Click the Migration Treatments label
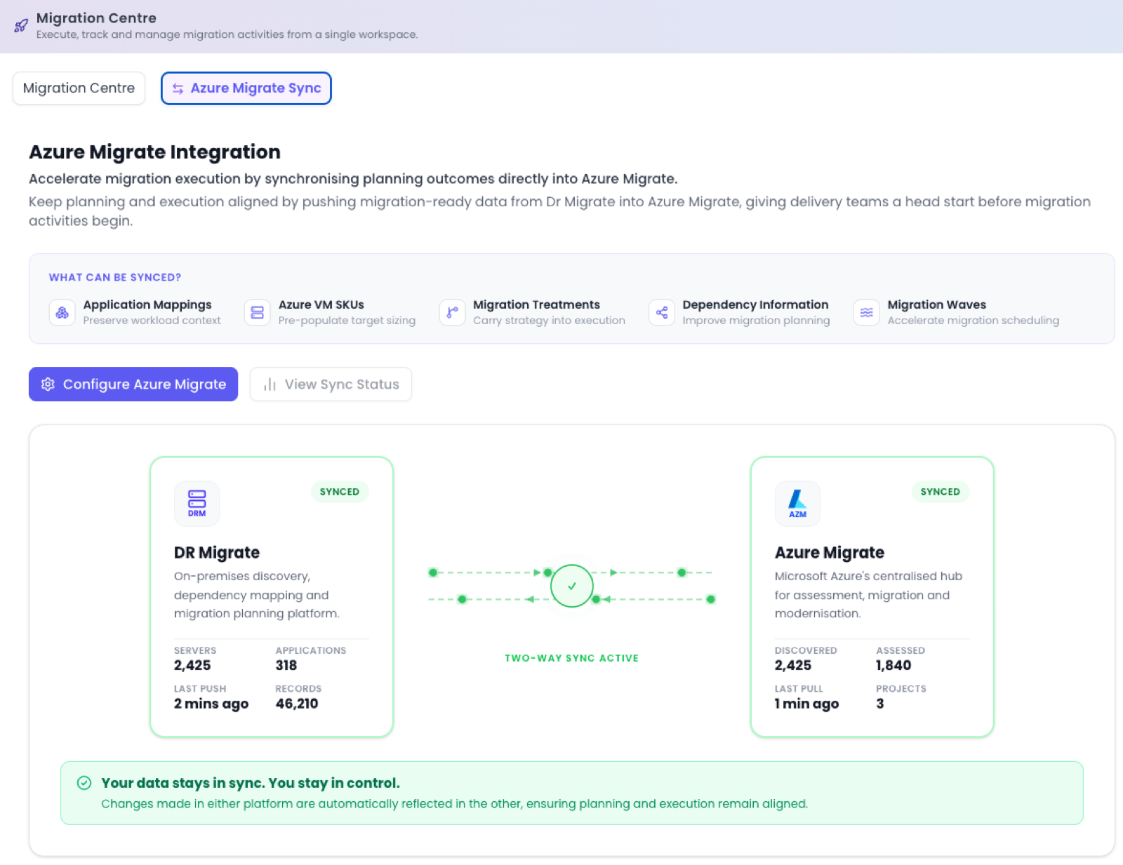The width and height of the screenshot is (1123, 865). 537,304
